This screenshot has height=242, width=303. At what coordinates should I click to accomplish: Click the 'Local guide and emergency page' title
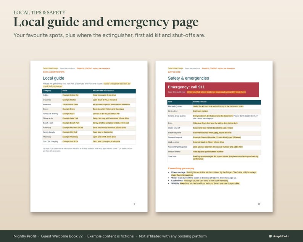106,22
